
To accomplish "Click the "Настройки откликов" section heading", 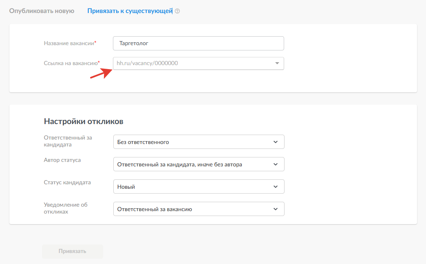I will (84, 121).
